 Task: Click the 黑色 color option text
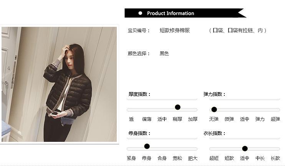coord(164,53)
